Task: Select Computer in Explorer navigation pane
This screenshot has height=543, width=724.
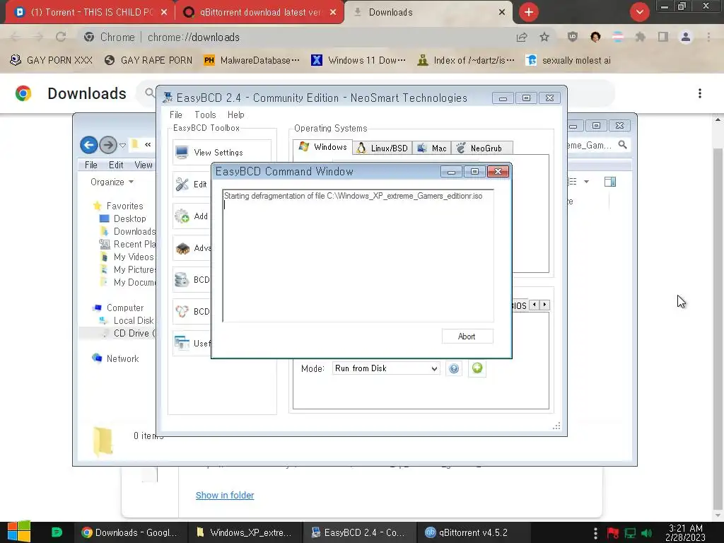Action: pyautogui.click(x=118, y=308)
